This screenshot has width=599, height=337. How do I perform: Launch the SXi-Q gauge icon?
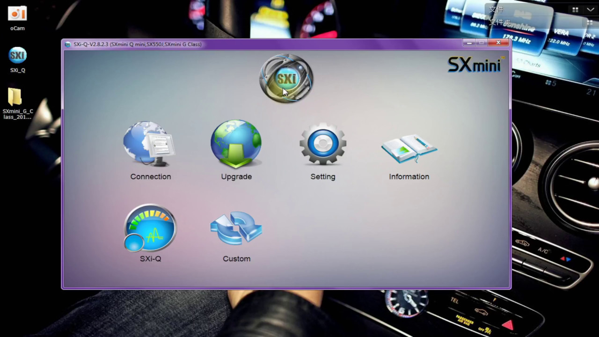pyautogui.click(x=150, y=228)
